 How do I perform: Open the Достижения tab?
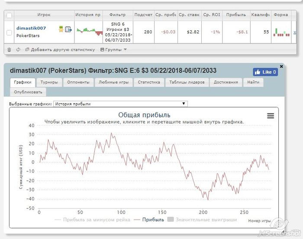coord(226,82)
